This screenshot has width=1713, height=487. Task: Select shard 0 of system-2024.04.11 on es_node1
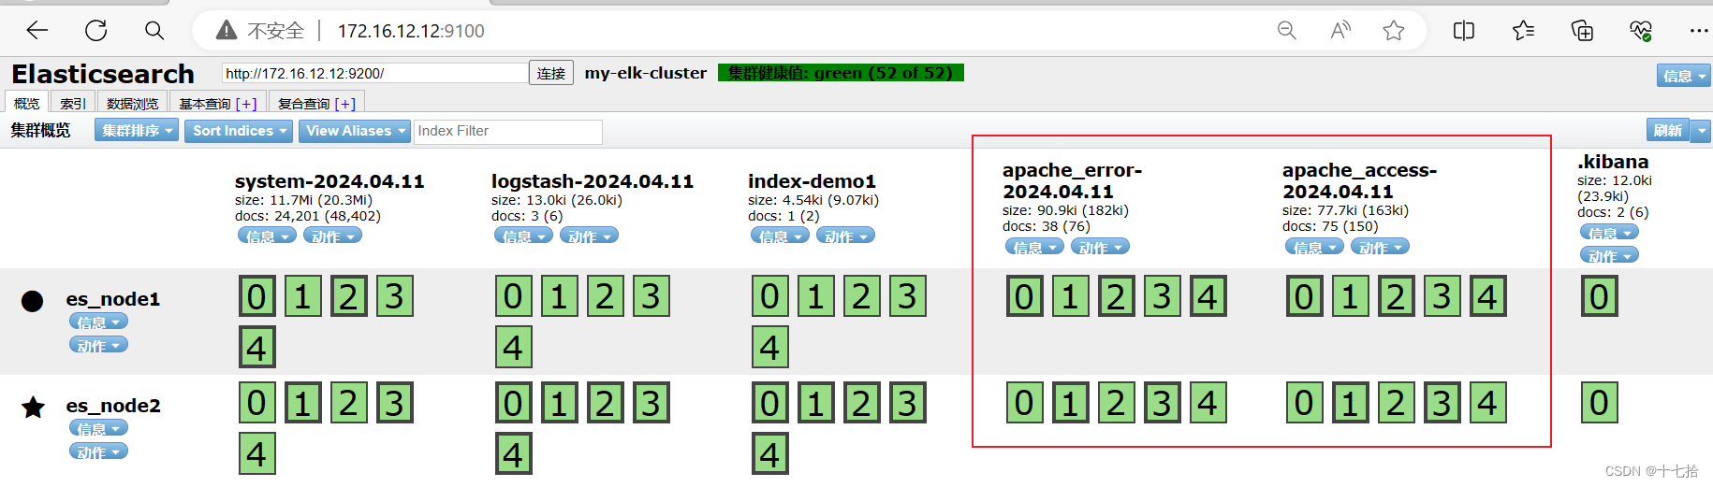click(256, 296)
